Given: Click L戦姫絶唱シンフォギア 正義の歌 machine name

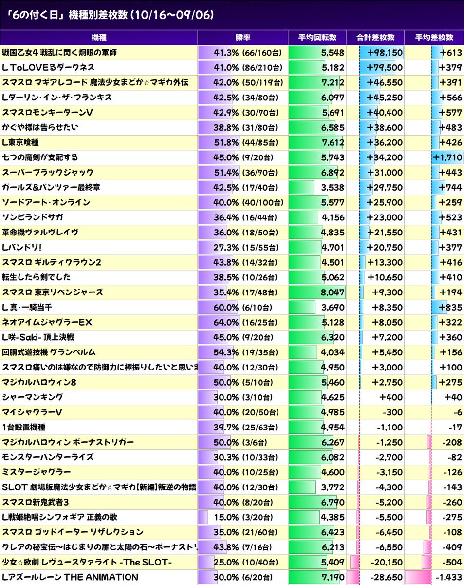Looking at the screenshot, I should [x=60, y=517].
